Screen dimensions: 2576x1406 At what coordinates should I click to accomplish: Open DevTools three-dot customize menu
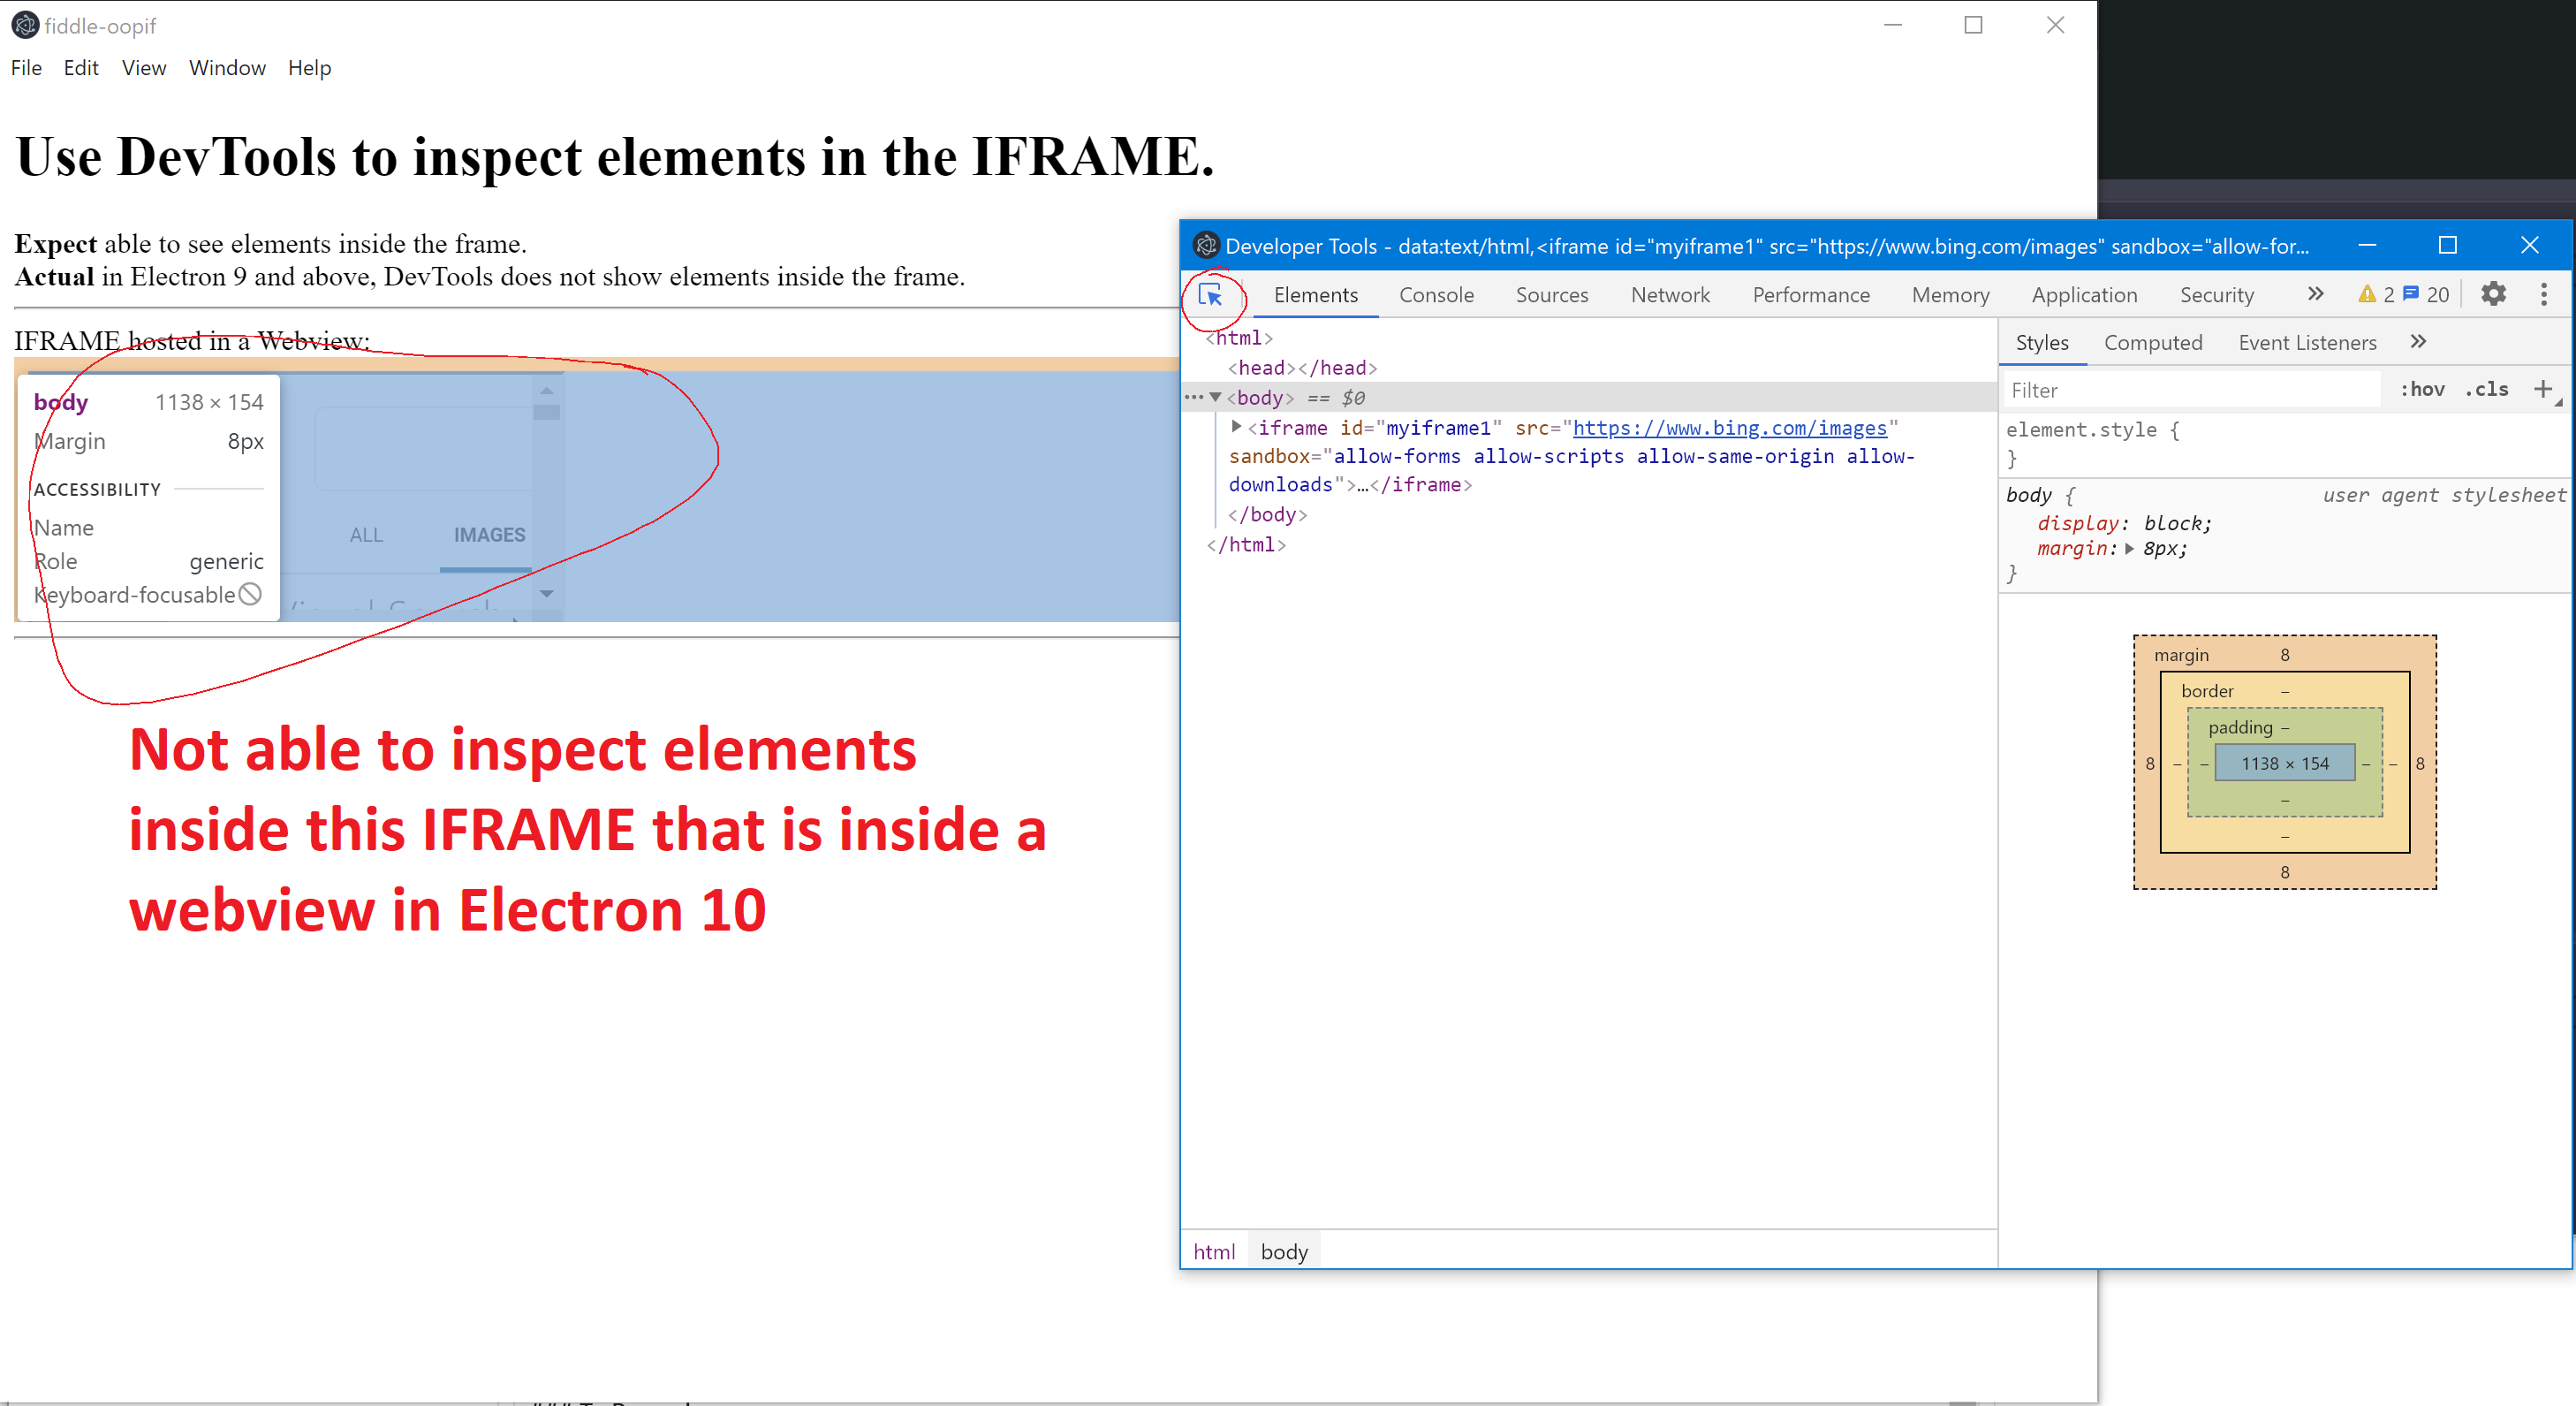2544,294
